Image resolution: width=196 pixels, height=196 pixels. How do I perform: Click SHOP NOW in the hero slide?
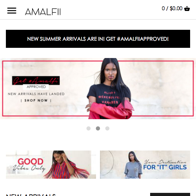(x=36, y=100)
